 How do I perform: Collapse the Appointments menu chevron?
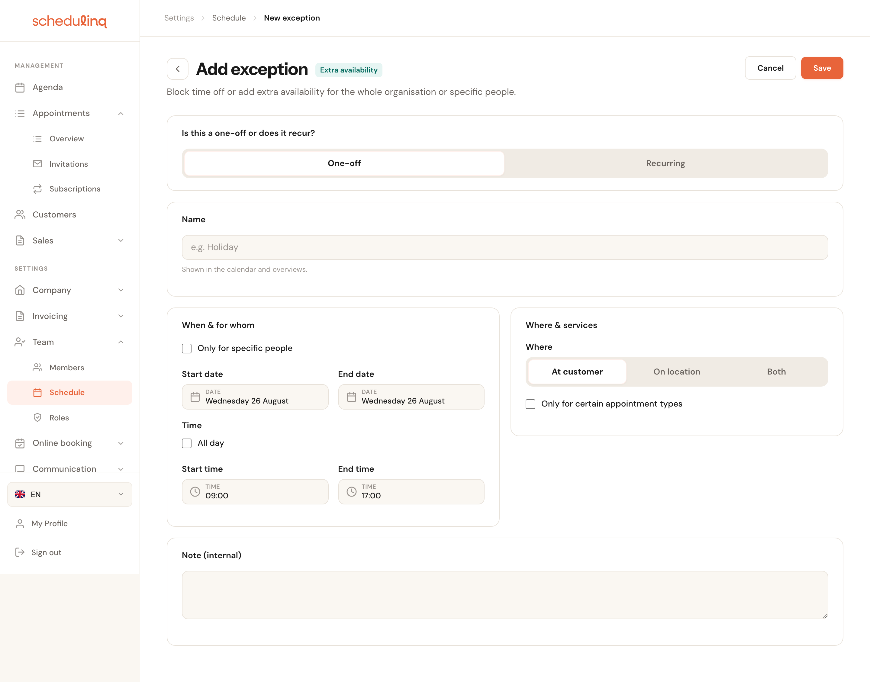pos(121,114)
